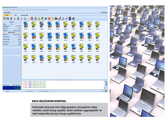Click the gold star toolbar icon
166x124 pixels.
[x=29, y=19]
